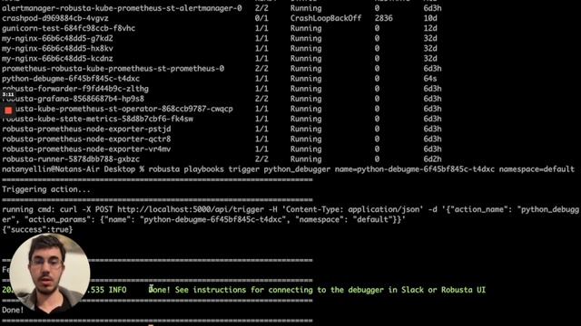The height and width of the screenshot is (326, 581).
Task: Click alertmanager-robusta-kube-prometheus-st-alertmanager-0 pod name
Action: 122,8
